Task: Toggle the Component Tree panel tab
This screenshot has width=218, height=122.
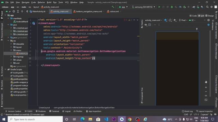Action: point(142,96)
